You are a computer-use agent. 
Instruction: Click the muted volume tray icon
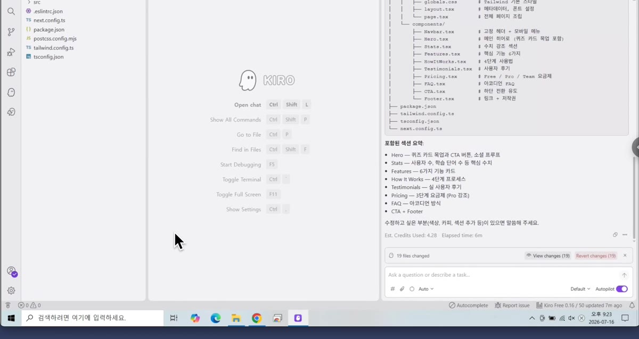[572, 318]
